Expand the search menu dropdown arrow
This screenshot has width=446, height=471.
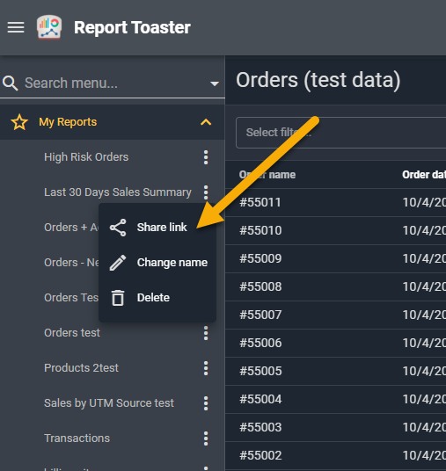tap(215, 83)
